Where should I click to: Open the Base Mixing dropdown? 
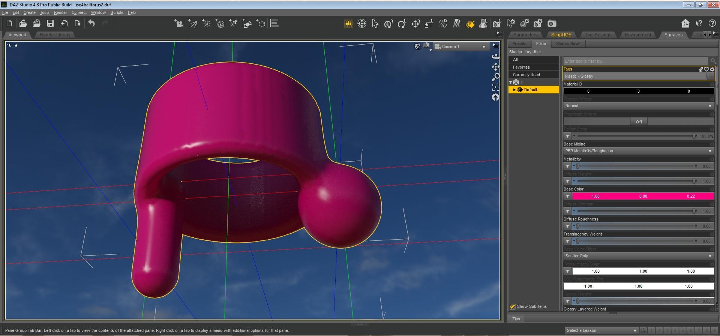638,151
